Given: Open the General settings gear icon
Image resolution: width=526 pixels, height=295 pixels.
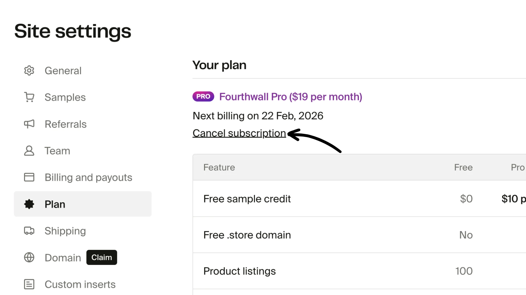Looking at the screenshot, I should coord(29,70).
